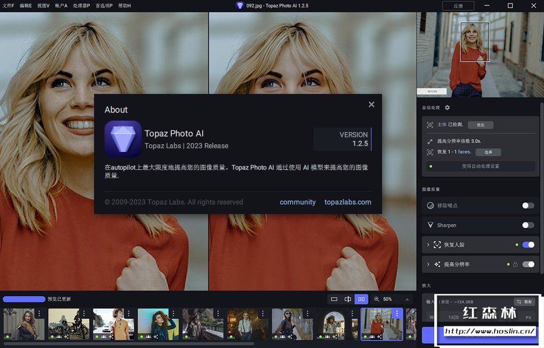Click the blue preview progress bar

24,299
